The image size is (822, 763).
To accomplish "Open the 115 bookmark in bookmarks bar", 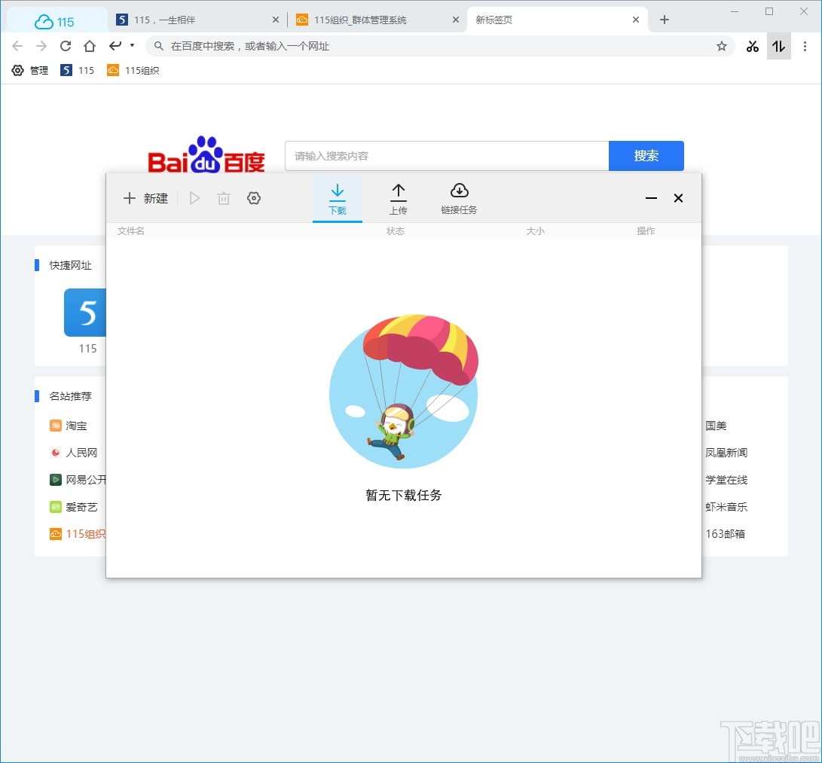I will coord(78,70).
